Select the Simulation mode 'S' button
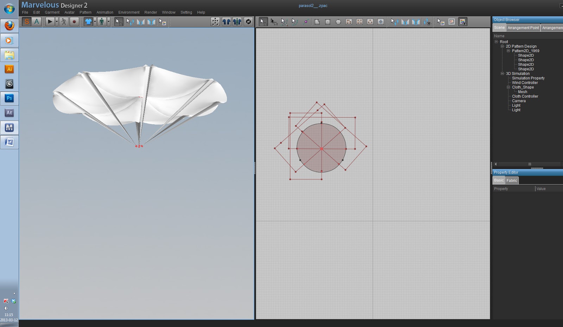This screenshot has width=563, height=327. (27, 22)
